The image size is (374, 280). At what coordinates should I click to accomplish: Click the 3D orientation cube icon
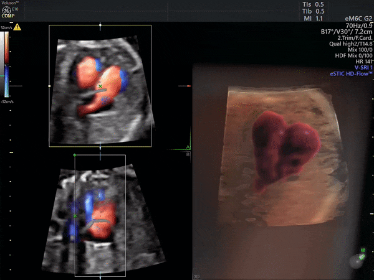pyautogui.click(x=358, y=259)
